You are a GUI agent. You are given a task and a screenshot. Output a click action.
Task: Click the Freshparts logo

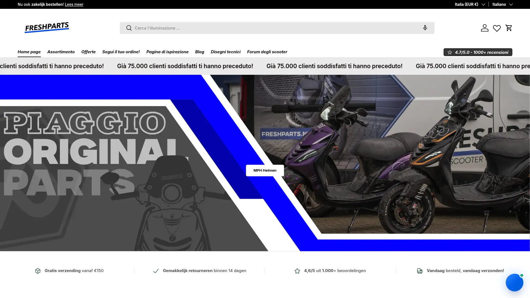pyautogui.click(x=47, y=28)
